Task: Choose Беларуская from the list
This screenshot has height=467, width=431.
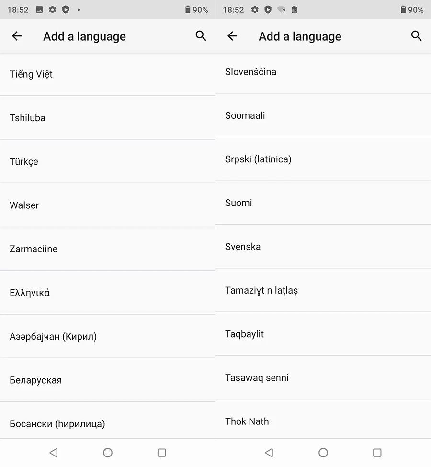Action: (x=36, y=380)
